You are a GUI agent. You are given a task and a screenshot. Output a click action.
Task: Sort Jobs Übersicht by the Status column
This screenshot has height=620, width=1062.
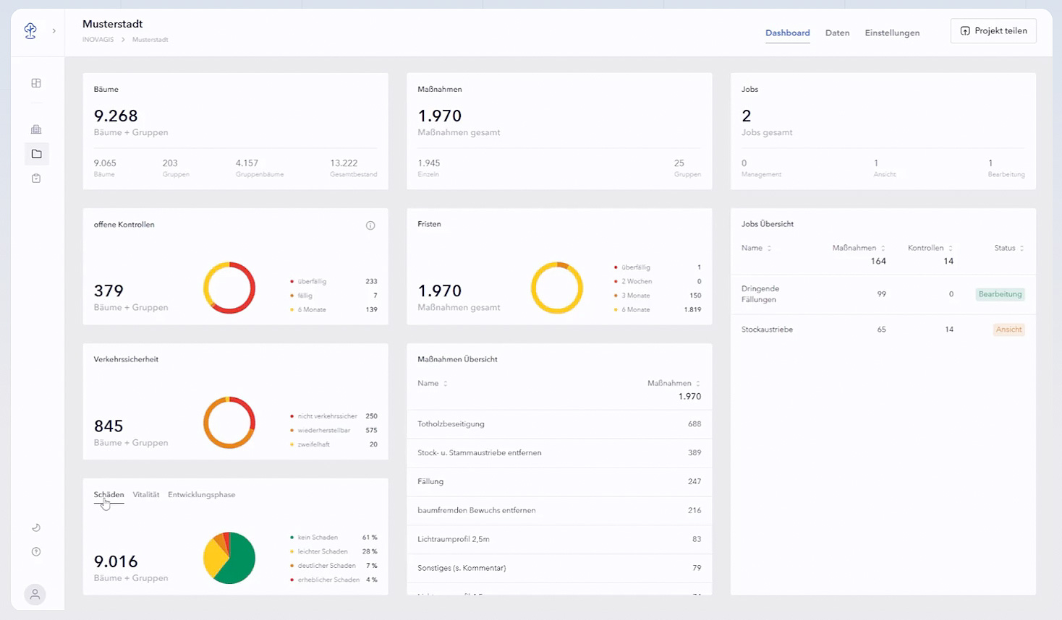click(x=1008, y=248)
